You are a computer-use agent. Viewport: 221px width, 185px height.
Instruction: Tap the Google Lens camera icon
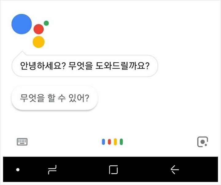pyautogui.click(x=203, y=142)
